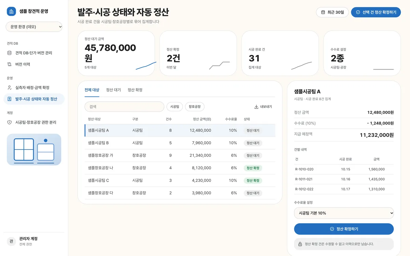Screen dimensions: 410x256
Task: Open item R-1012-022 in 건별 내역
Action: pyautogui.click(x=344, y=189)
